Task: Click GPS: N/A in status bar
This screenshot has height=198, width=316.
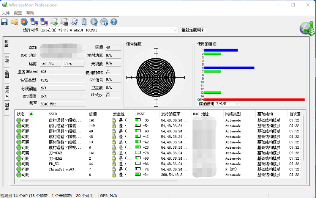Action: [108, 196]
